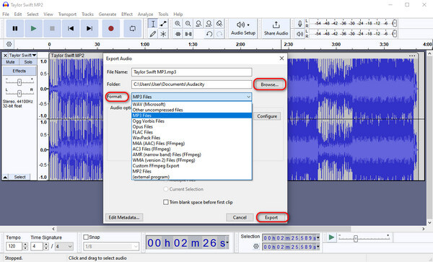Cancel the Export Audio dialog
433x262 pixels.
(x=240, y=217)
